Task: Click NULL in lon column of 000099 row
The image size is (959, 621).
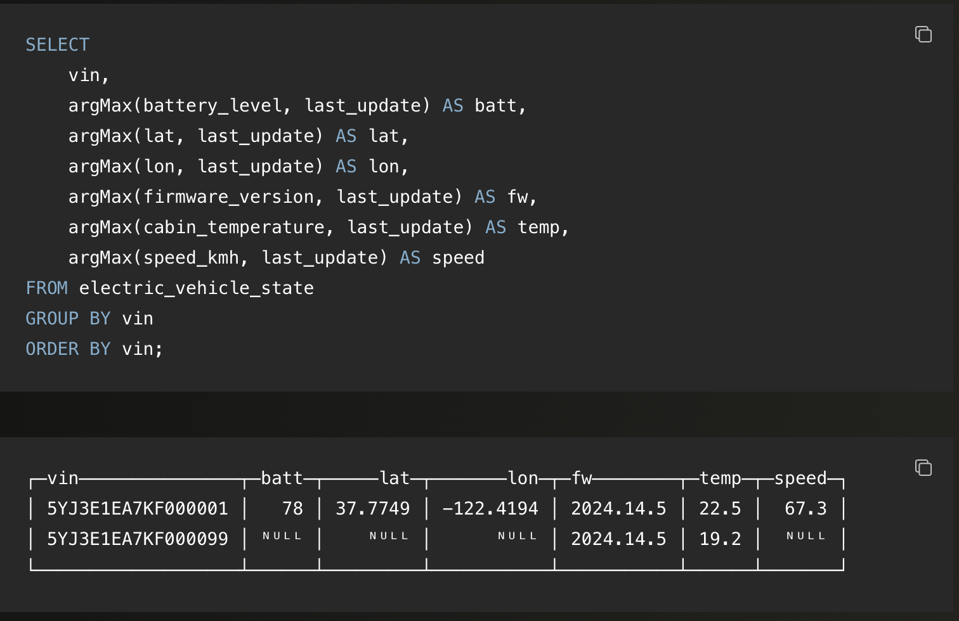Action: coord(518,536)
